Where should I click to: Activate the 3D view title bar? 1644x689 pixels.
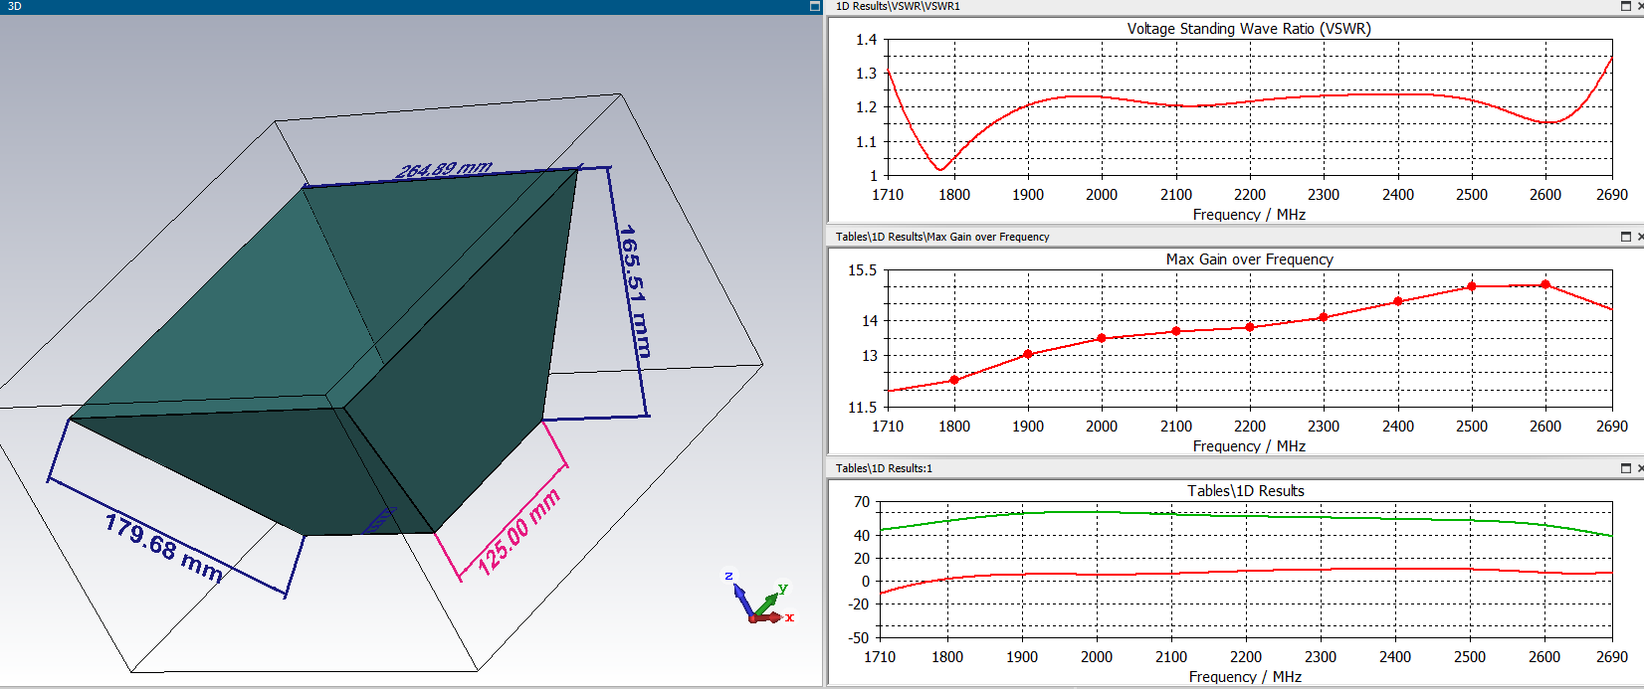coord(398,6)
